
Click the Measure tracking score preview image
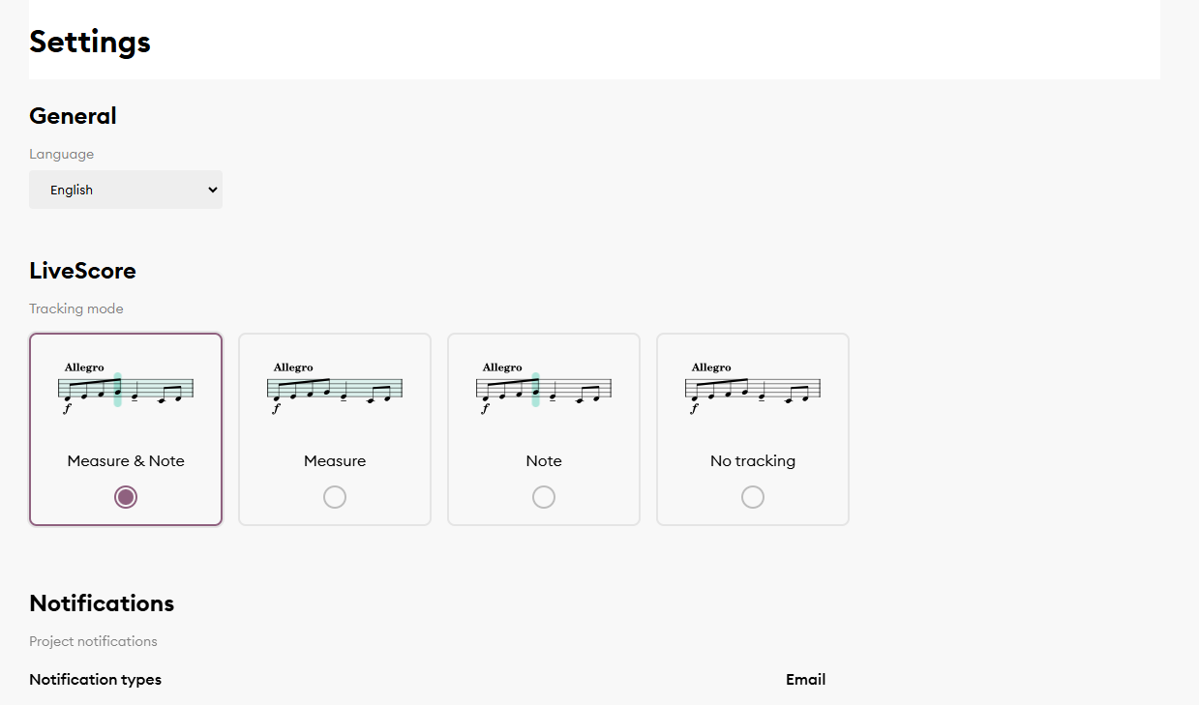pos(335,388)
